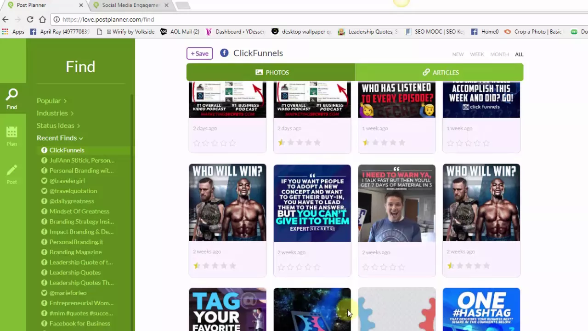Open the Accomplish This Week click funnels photo
This screenshot has height=331, width=588.
(481, 100)
